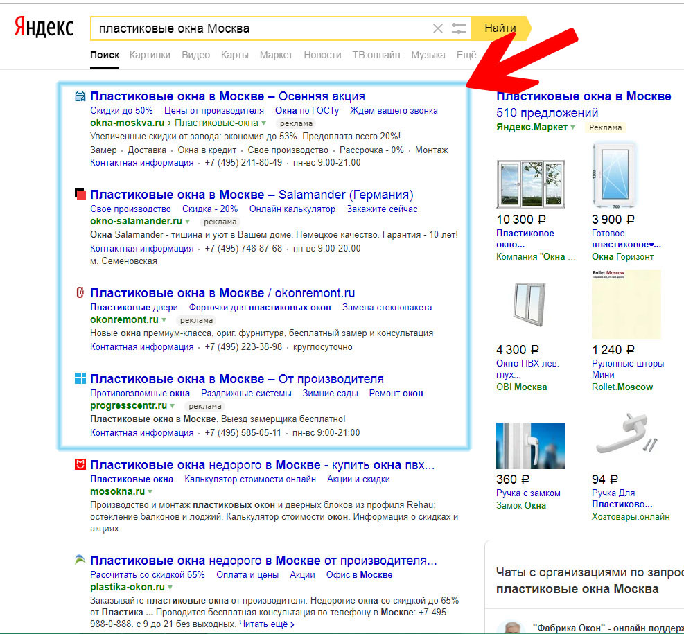Open the От производителя result title
Image resolution: width=684 pixels, height=634 pixels.
237,378
